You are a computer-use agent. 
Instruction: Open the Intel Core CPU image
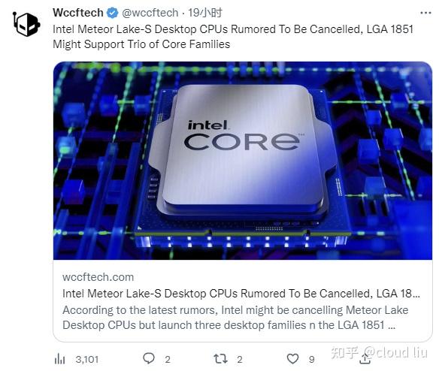(243, 161)
